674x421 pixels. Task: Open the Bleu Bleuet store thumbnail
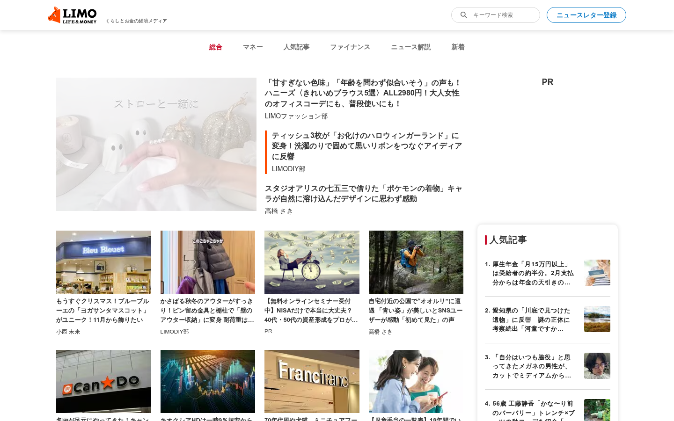103,262
